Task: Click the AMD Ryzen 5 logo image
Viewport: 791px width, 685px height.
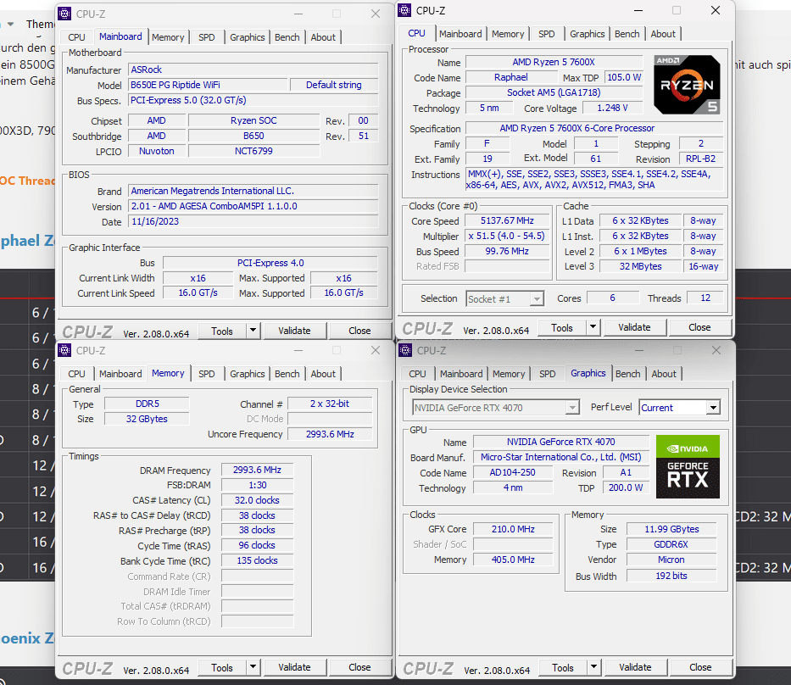Action: click(687, 85)
